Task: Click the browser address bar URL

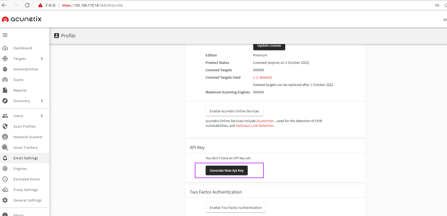Action: 93,5
